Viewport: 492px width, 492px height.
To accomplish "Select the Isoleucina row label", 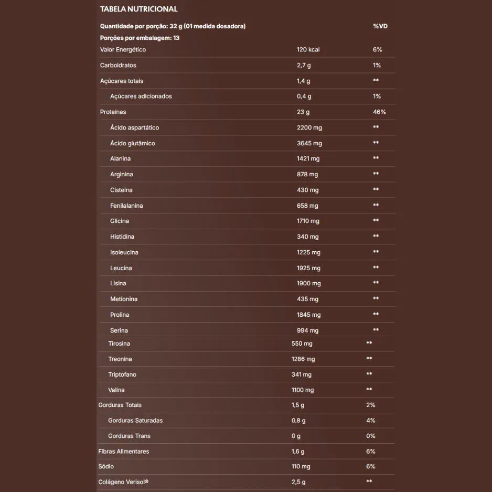I will [124, 252].
